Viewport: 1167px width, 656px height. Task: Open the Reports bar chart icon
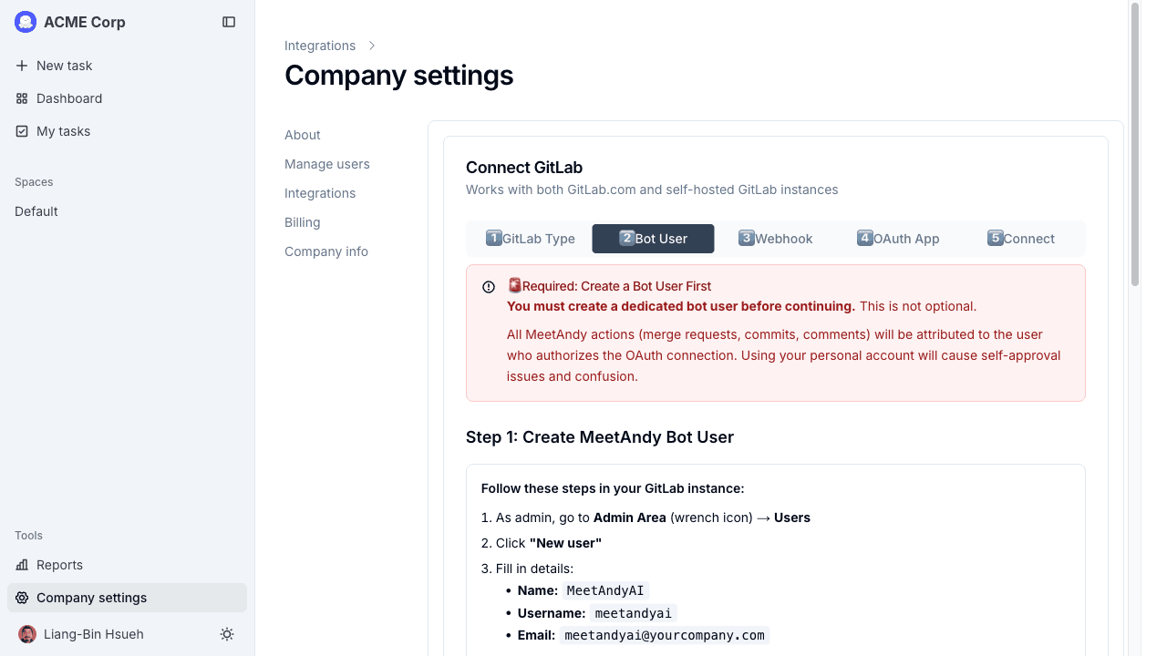(x=22, y=565)
